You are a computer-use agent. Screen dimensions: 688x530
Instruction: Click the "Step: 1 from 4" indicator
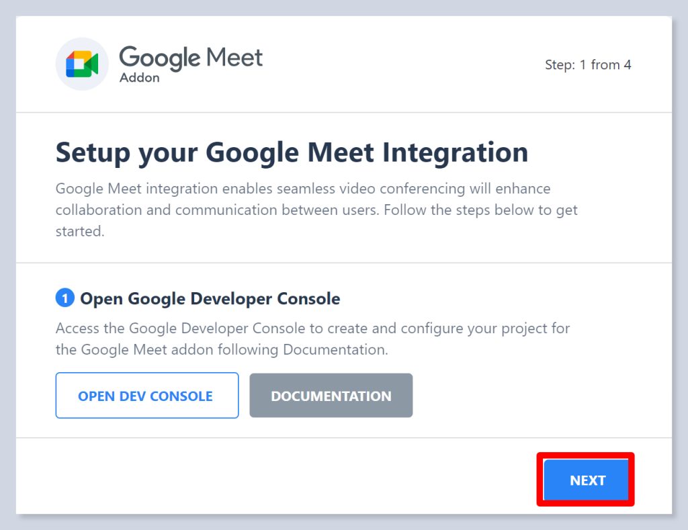coord(588,65)
